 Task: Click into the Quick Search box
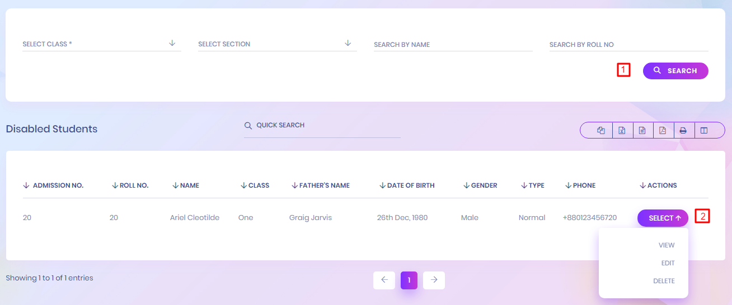(327, 126)
